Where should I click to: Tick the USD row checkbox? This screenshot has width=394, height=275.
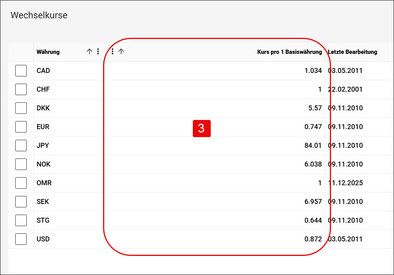pos(21,239)
